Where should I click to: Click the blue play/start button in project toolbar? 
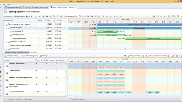coord(92,16)
